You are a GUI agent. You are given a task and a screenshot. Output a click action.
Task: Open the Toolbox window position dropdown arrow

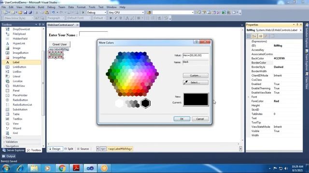tap(36, 25)
